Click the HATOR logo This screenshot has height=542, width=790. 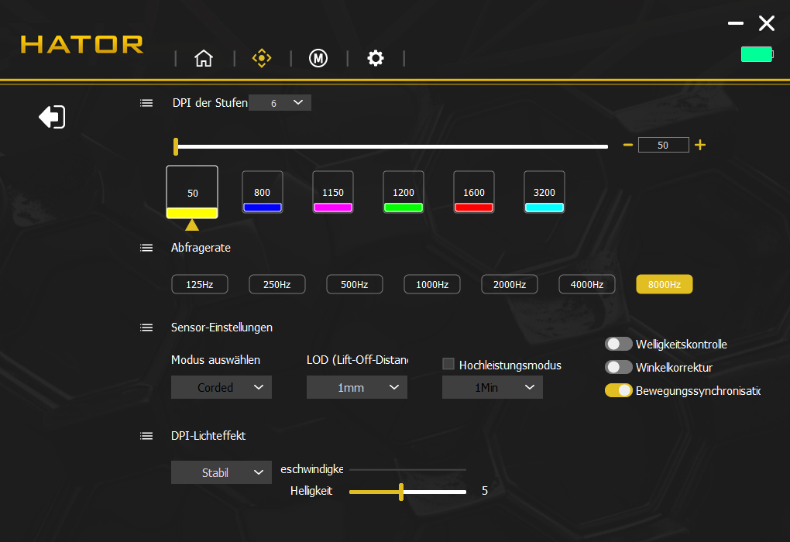click(x=81, y=44)
